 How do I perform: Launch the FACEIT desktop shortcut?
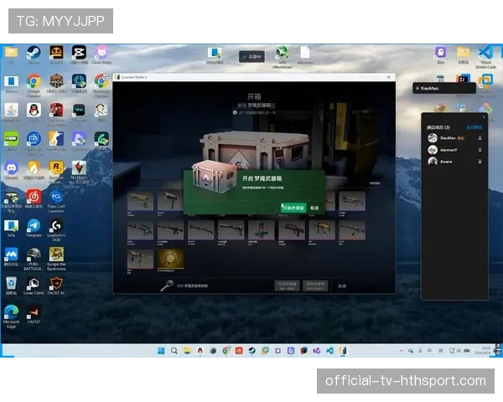click(x=34, y=312)
